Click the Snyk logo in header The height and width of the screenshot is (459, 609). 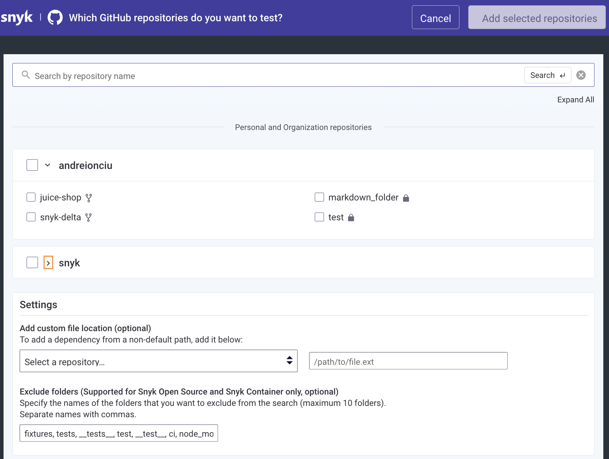[17, 18]
